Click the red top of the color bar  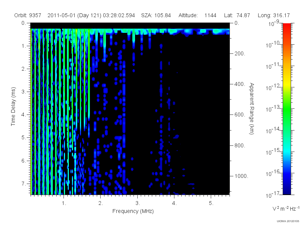(x=287, y=27)
